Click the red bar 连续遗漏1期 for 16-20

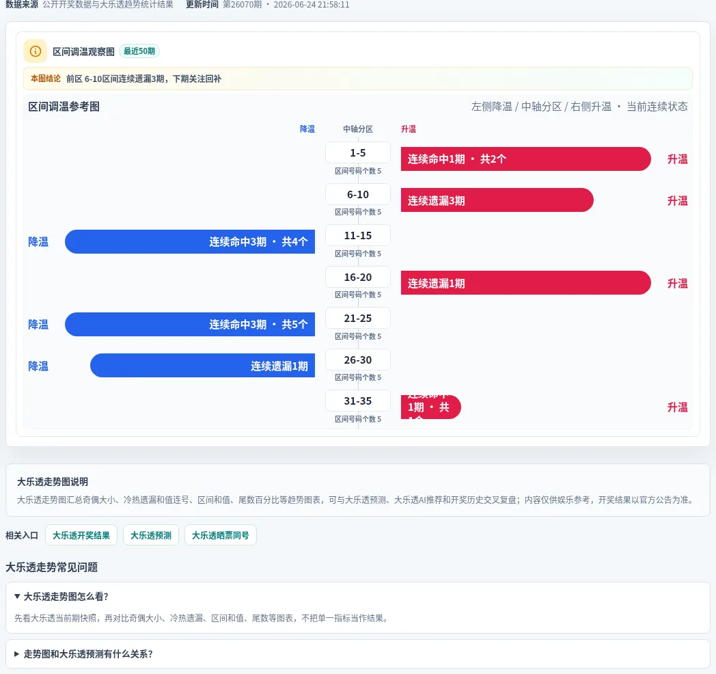(x=525, y=283)
